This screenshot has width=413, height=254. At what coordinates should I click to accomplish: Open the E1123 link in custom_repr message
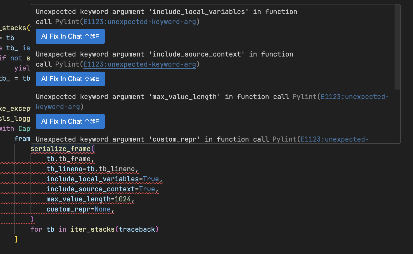pos(334,139)
